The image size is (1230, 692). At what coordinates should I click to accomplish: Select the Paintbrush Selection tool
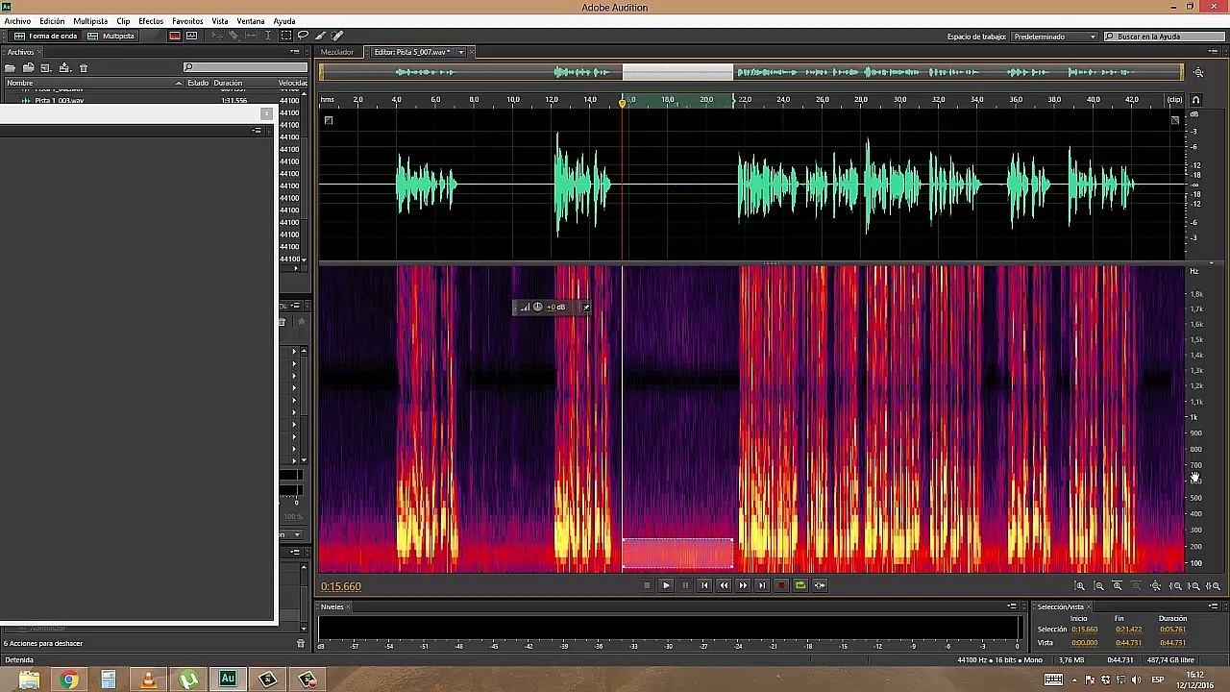point(320,37)
